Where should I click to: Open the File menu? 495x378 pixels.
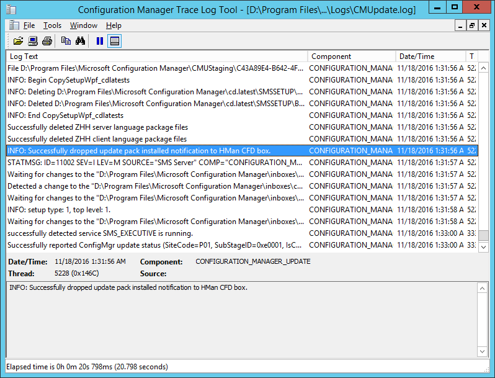click(29, 25)
